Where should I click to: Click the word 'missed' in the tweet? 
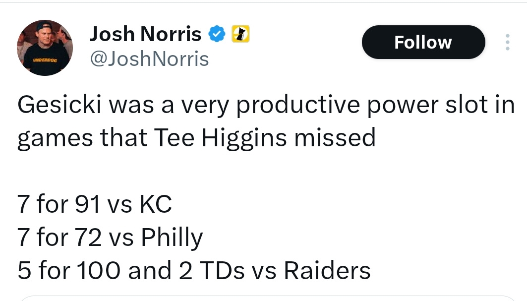tap(335, 138)
